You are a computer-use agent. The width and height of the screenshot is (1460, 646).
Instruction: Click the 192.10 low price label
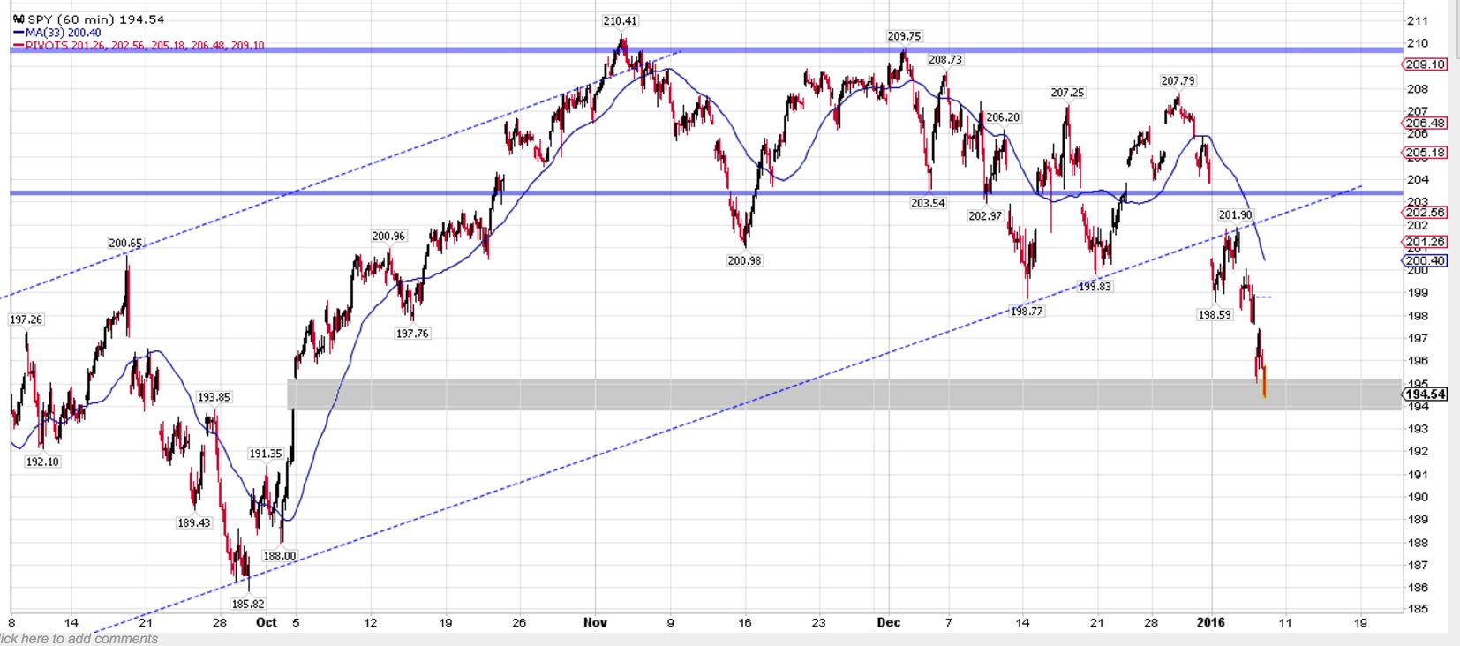coord(42,462)
